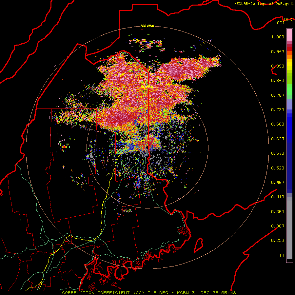Click the 0.253 scale value
Image resolution: width=295 pixels, height=295 pixels.
(278, 241)
